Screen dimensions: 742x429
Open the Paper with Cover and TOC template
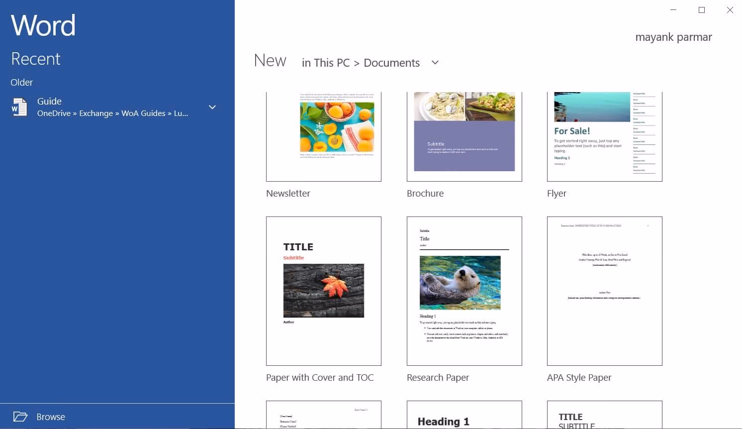click(x=323, y=291)
